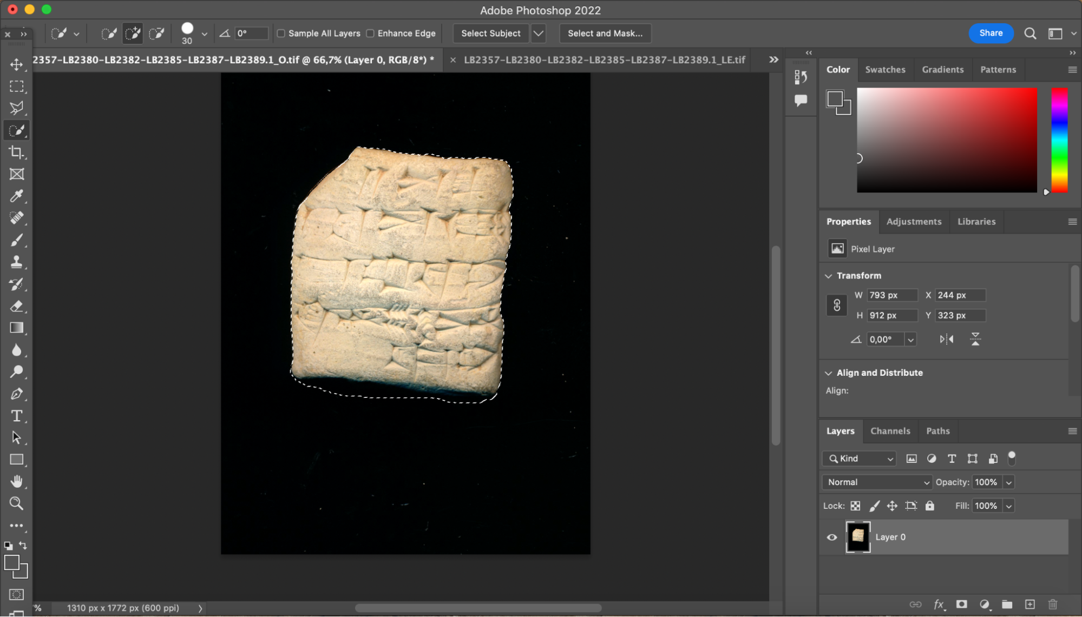Screen dimensions: 1082x617
Task: Open the Kind filter dropdown
Action: tap(860, 459)
